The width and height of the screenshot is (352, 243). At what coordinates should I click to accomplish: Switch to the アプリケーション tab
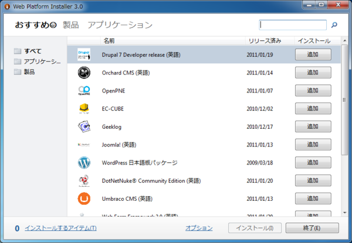tap(120, 25)
